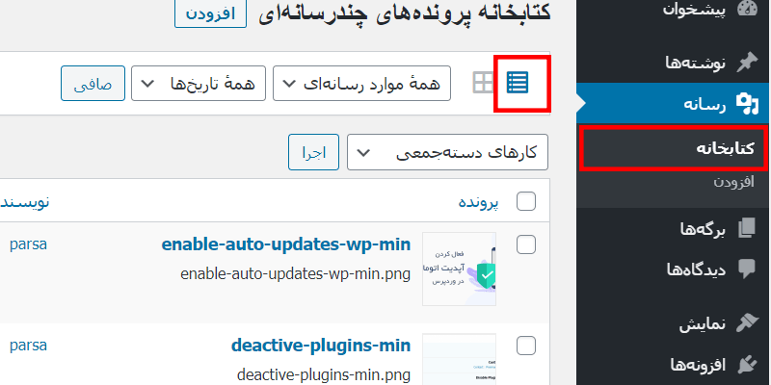Open the deactive-plugins-min title link

[x=321, y=346]
